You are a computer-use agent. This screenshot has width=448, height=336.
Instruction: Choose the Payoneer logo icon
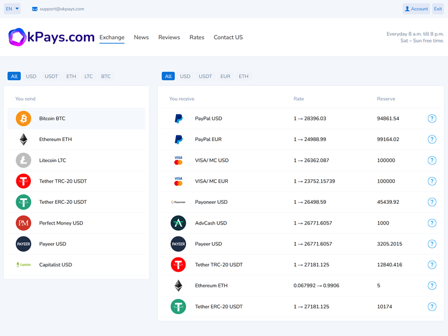click(x=178, y=202)
